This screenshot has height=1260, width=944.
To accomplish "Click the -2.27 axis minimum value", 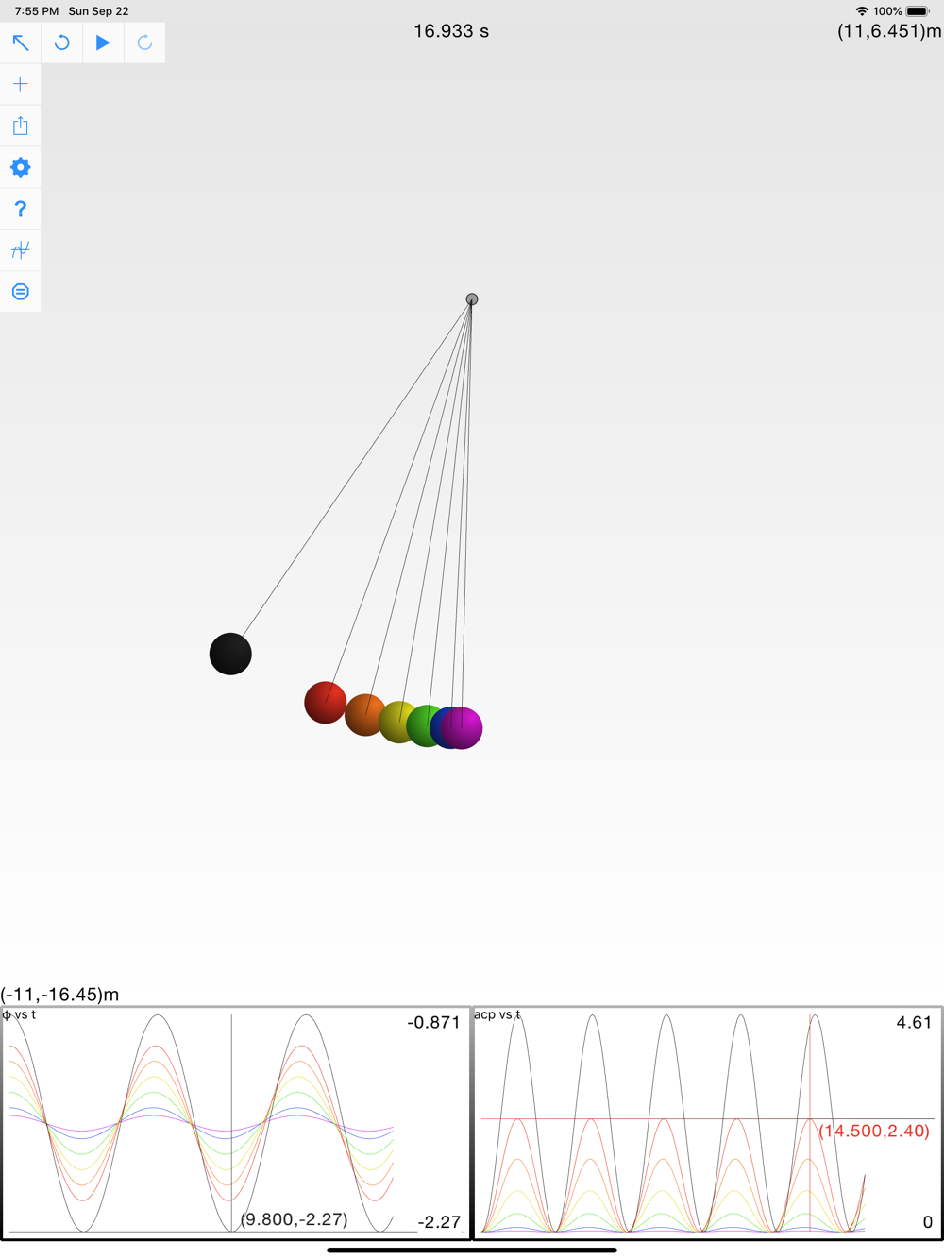I will pos(439,1222).
